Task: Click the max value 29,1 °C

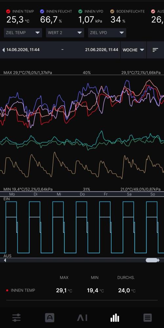Action: [x=64, y=291]
